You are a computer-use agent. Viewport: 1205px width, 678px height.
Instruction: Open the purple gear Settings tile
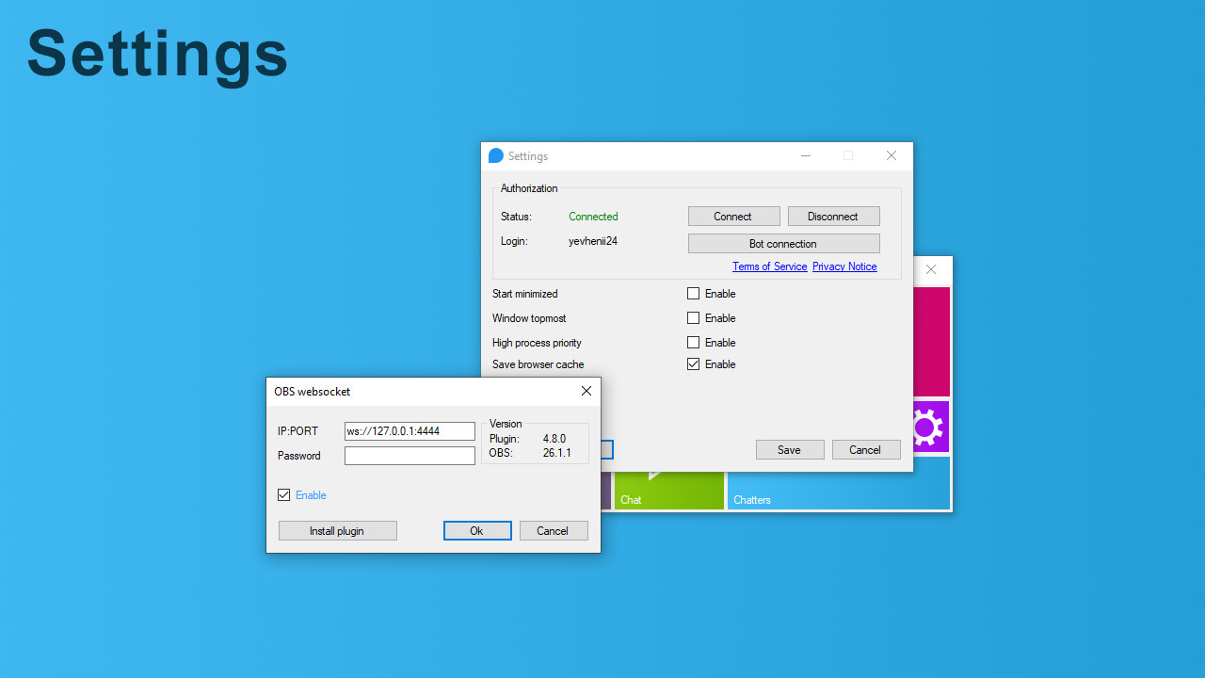928,427
